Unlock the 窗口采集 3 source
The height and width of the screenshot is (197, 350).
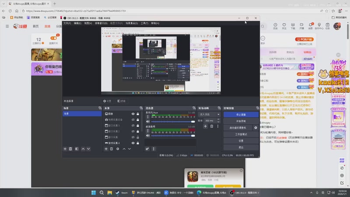click(138, 126)
